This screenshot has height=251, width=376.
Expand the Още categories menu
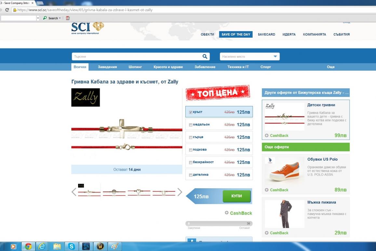tap(331, 67)
